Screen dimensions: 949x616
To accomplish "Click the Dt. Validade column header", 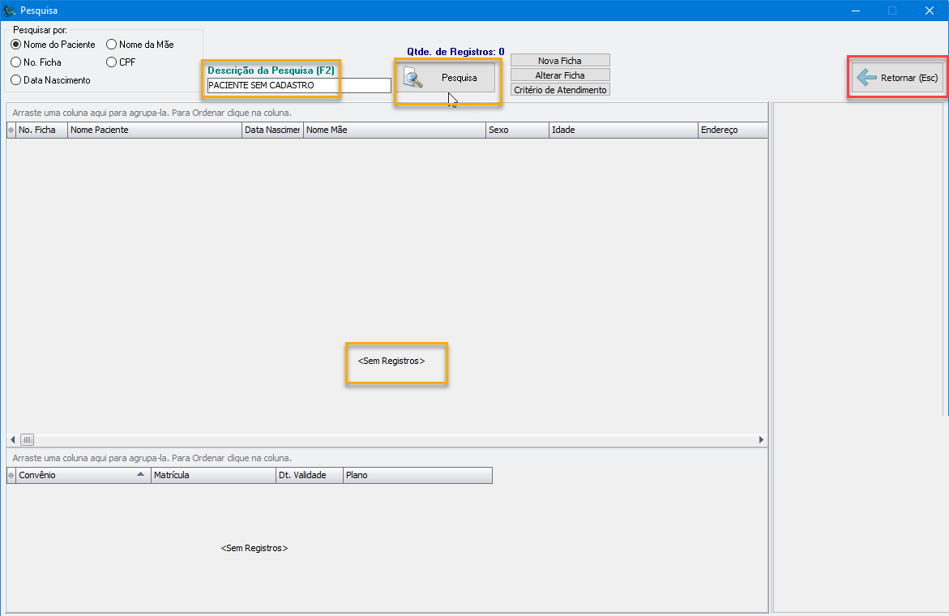I will pyautogui.click(x=308, y=475).
